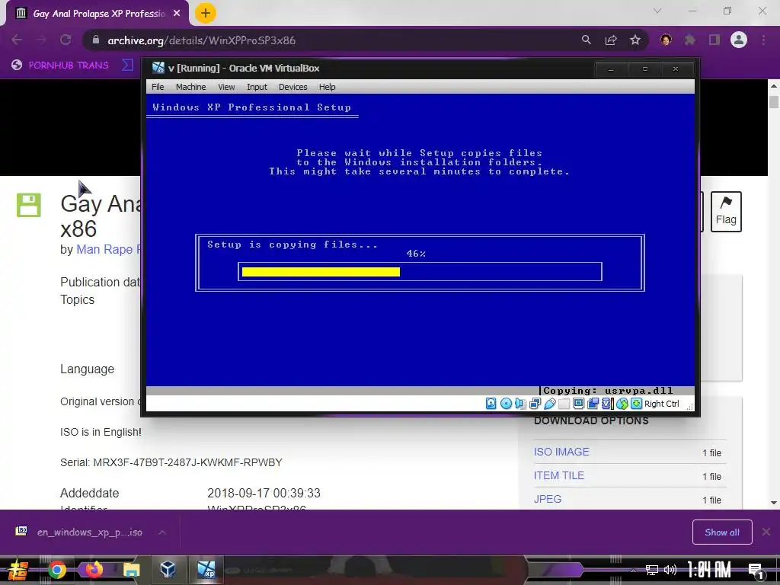The width and height of the screenshot is (780, 585).
Task: Click the 'ISO is in English!' text
Action: click(x=101, y=432)
